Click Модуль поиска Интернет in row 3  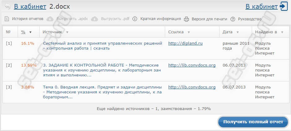[265, 92]
